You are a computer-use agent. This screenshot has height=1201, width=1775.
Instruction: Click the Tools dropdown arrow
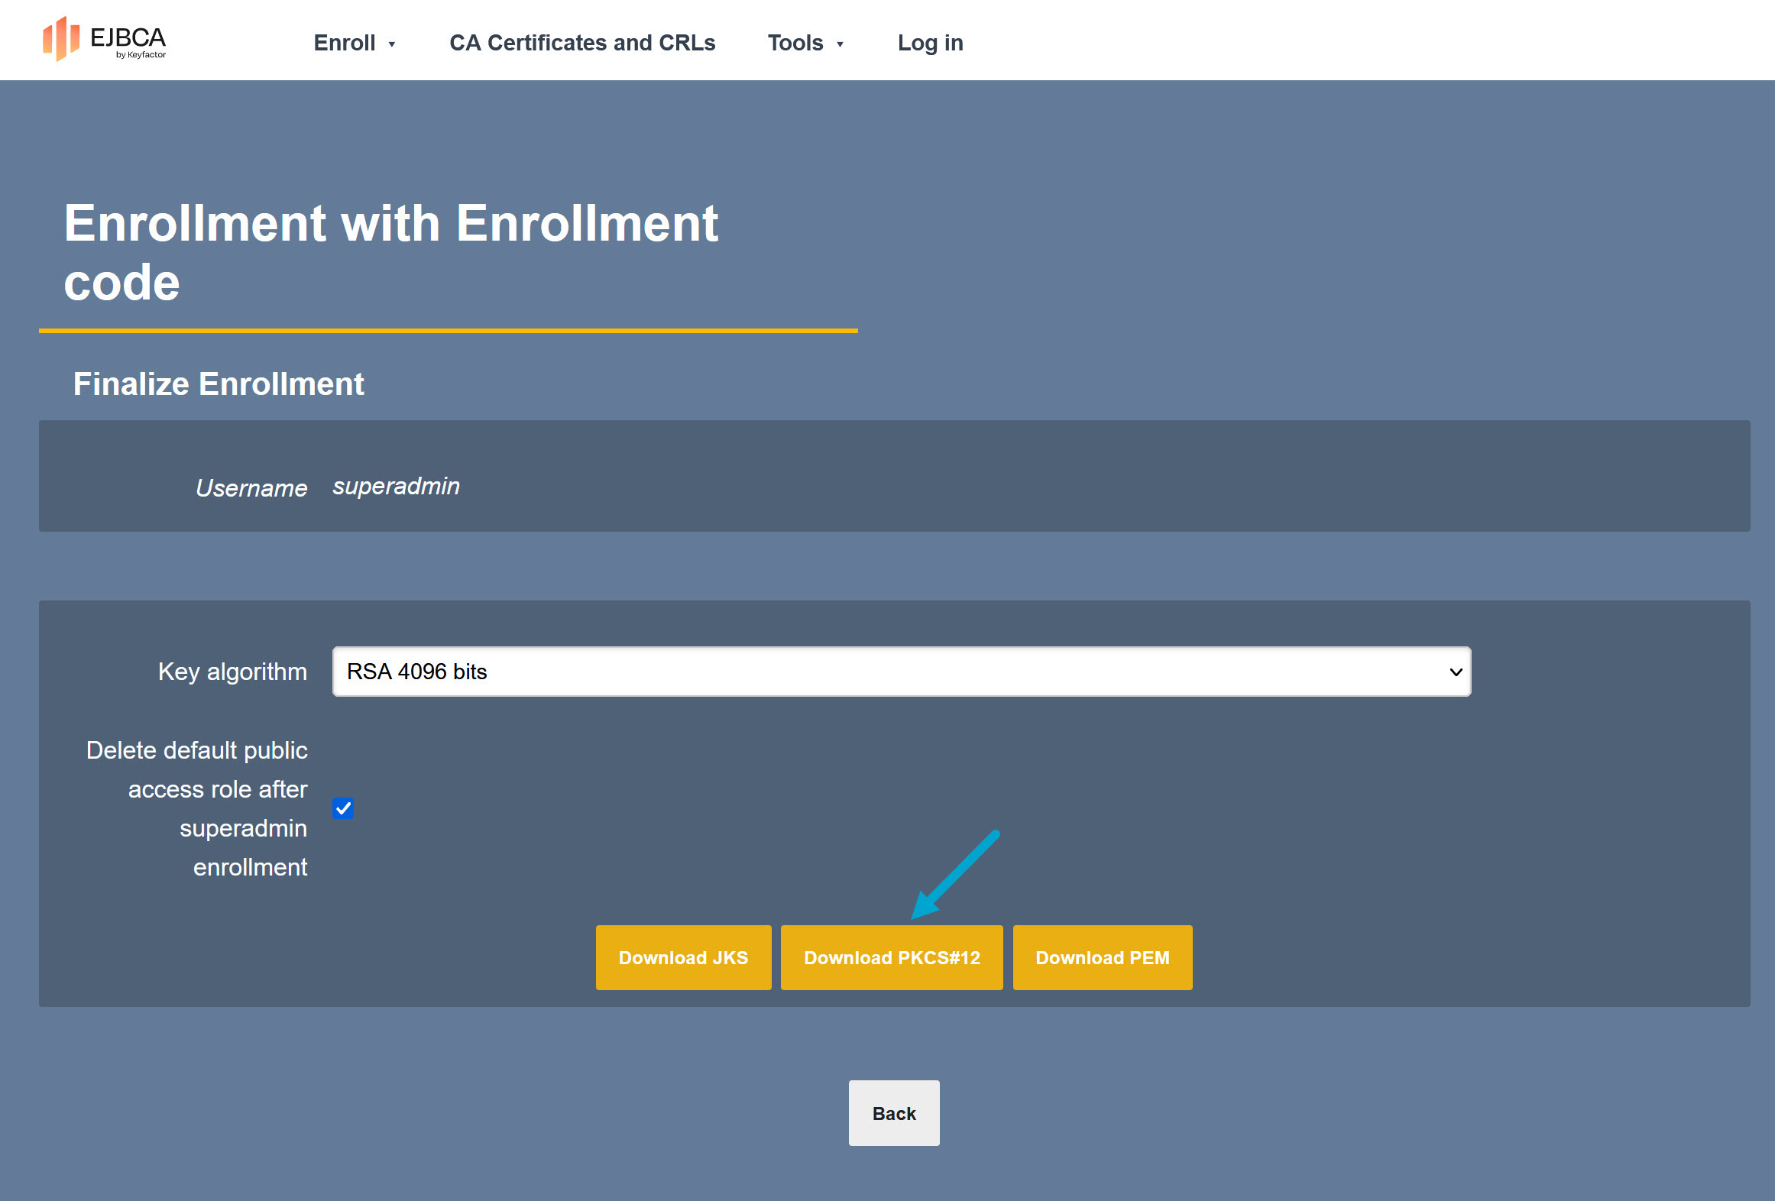click(x=840, y=44)
